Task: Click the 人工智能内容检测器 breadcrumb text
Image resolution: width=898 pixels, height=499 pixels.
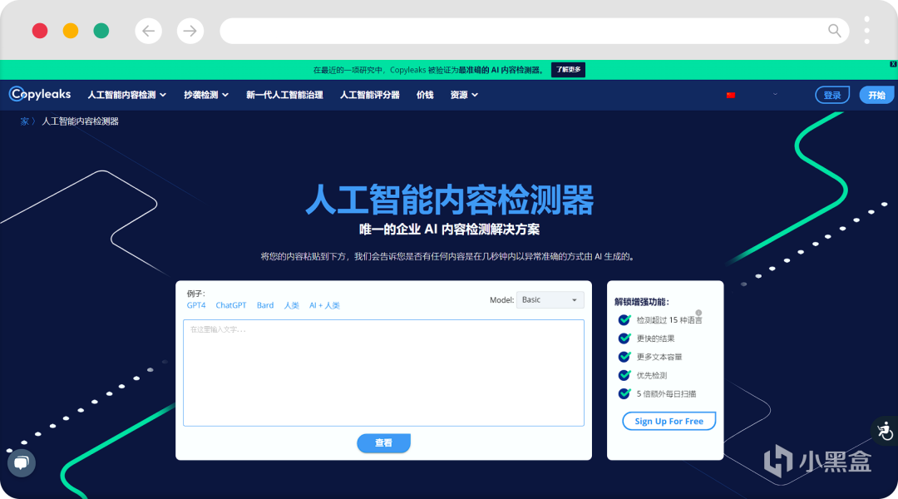Action: click(x=80, y=121)
